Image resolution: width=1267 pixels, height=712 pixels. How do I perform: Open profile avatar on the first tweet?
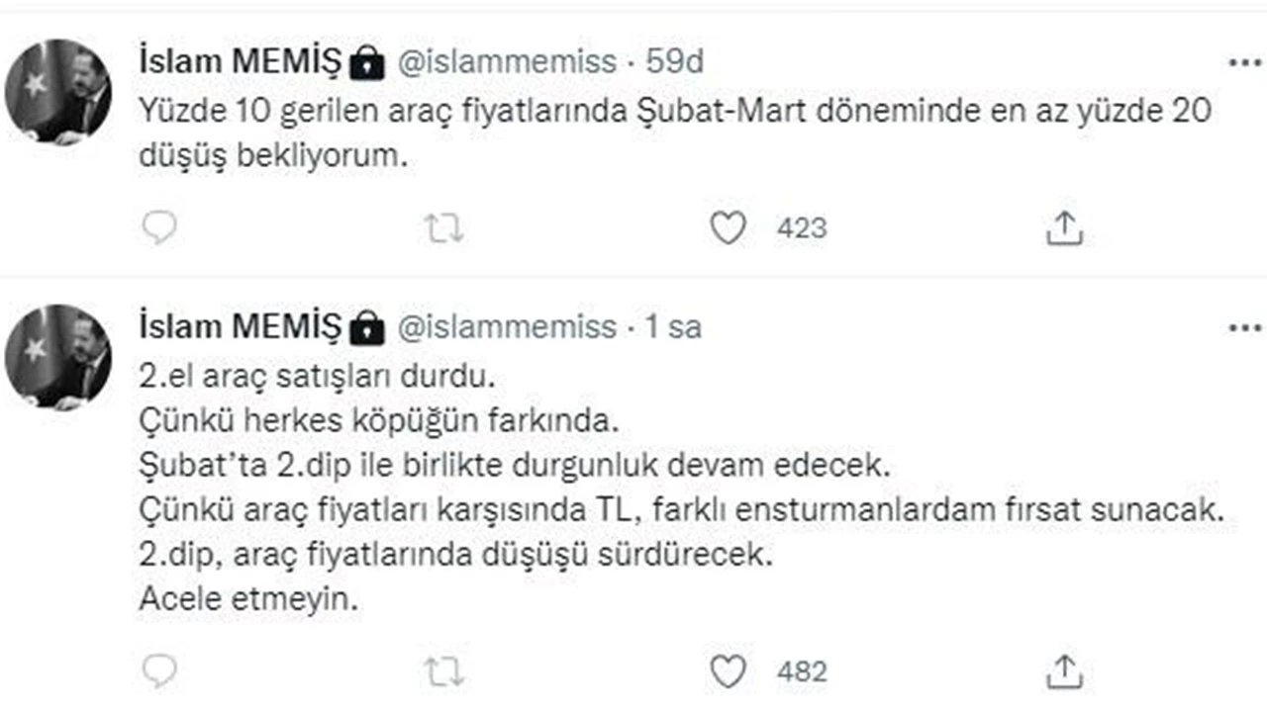58,92
